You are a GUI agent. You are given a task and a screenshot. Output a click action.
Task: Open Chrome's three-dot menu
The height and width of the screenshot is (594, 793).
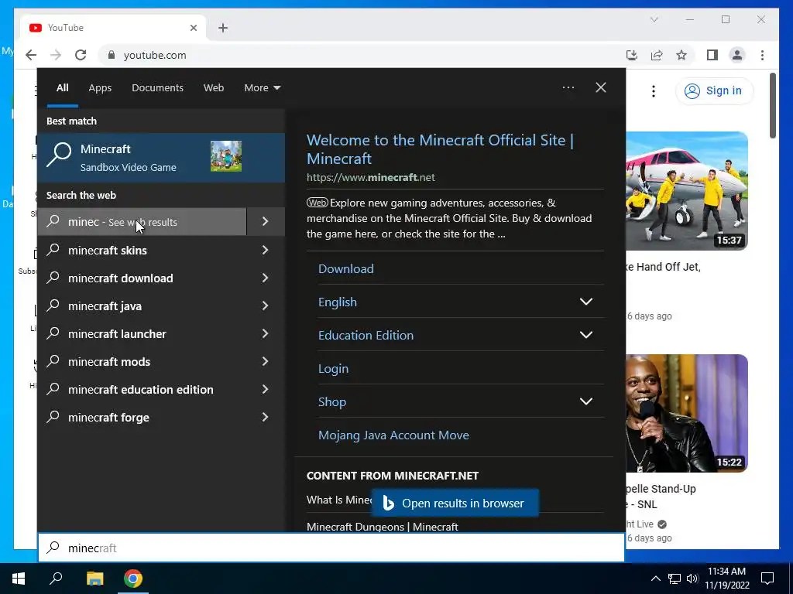coord(762,55)
